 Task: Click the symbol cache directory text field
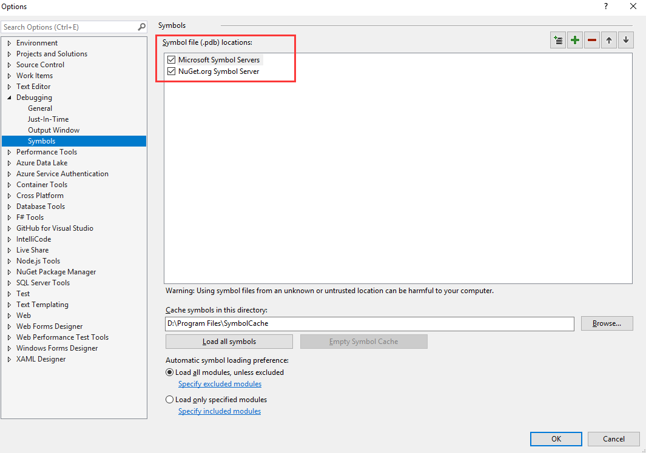coord(369,324)
